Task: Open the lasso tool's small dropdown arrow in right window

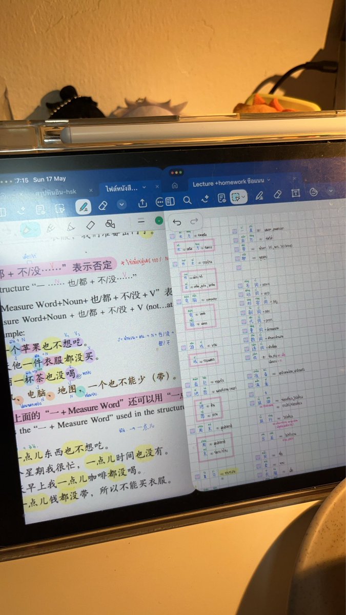Action: [x=243, y=196]
